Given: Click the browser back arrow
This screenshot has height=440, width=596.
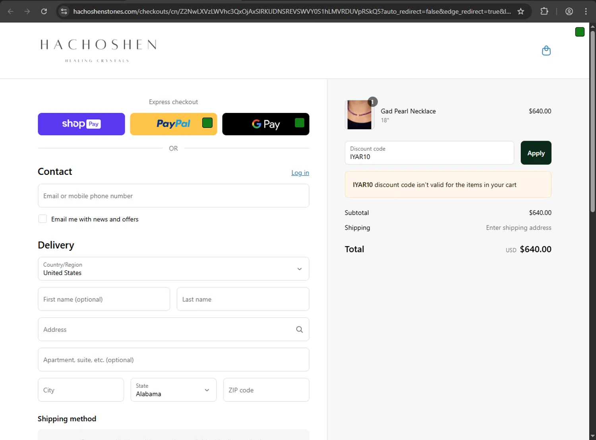Looking at the screenshot, I should point(11,11).
